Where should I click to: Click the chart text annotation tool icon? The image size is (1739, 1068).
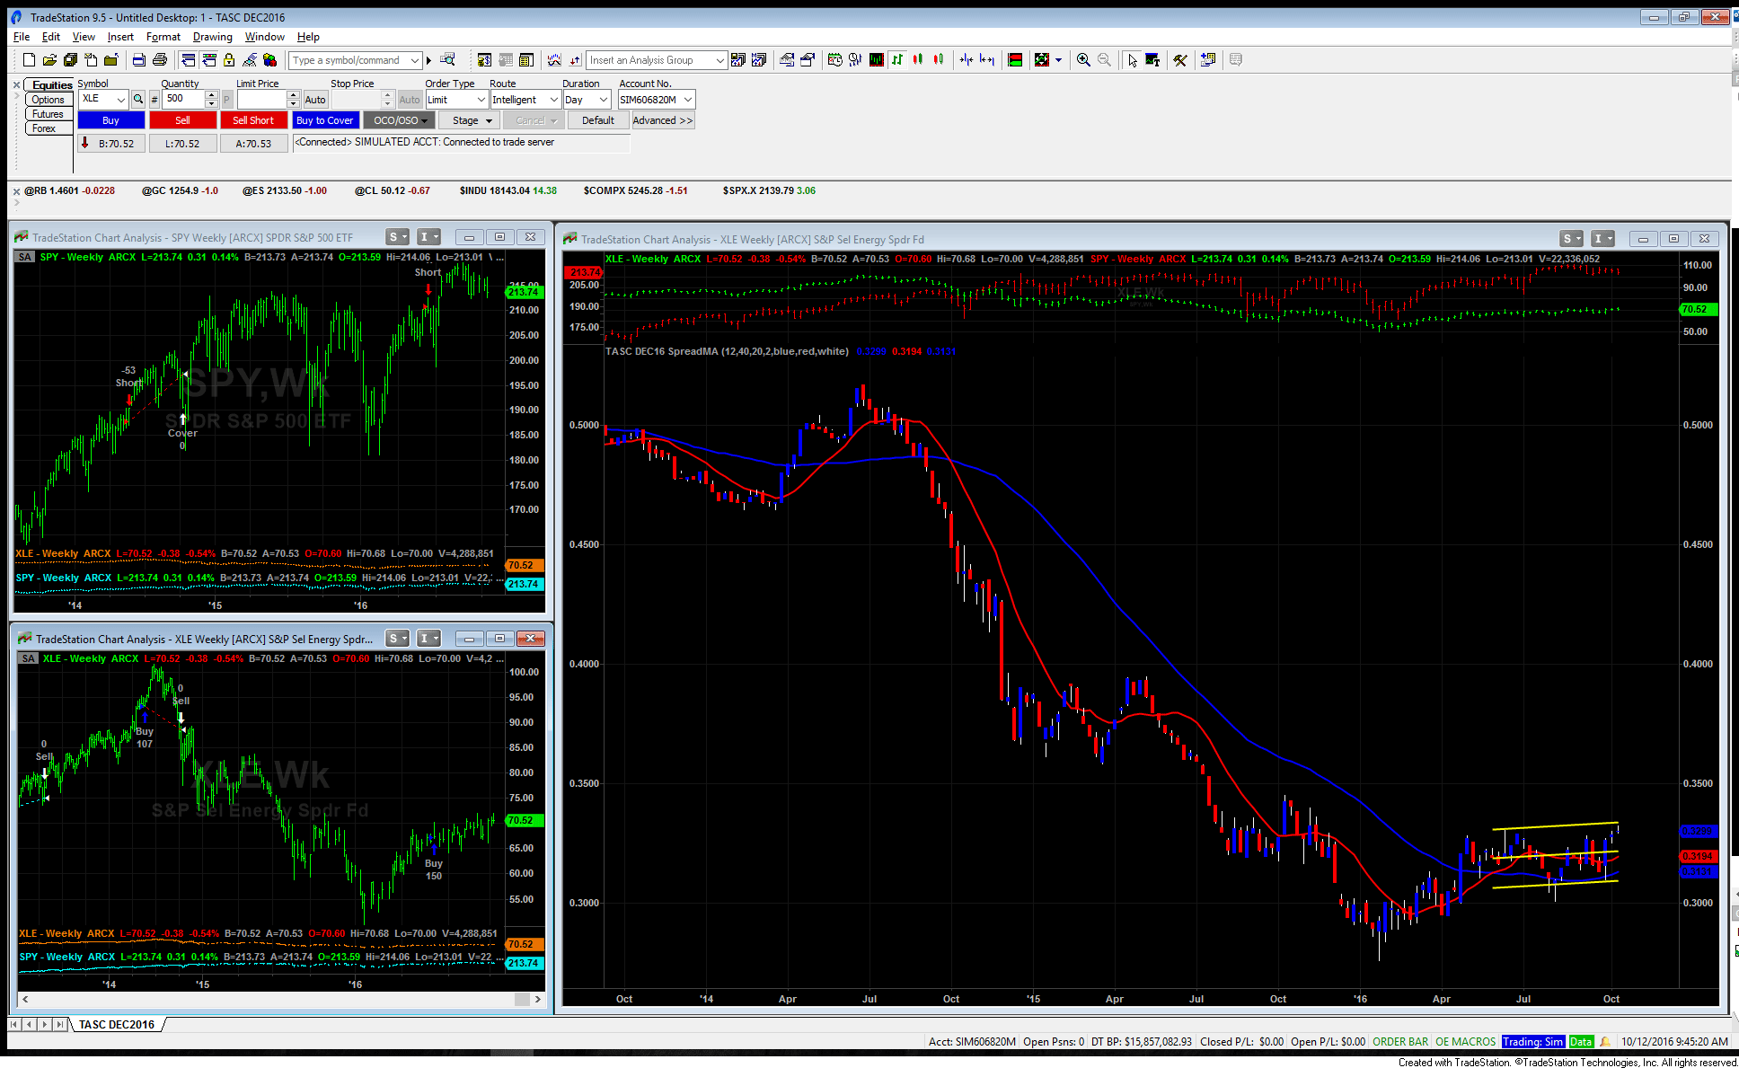click(1152, 60)
